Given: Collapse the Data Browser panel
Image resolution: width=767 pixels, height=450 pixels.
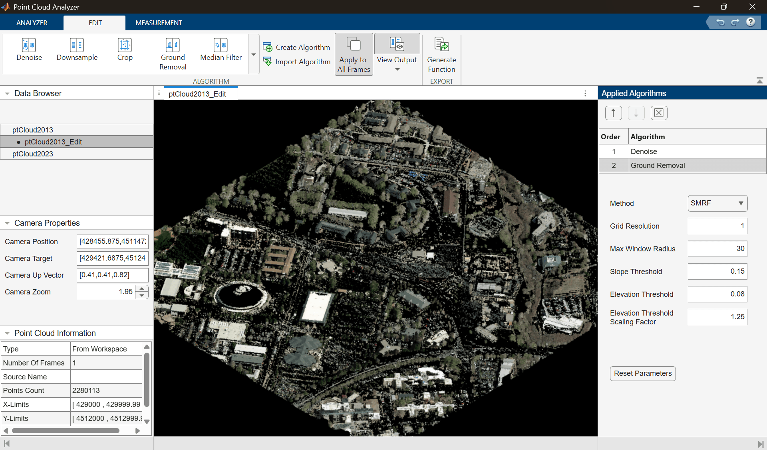Looking at the screenshot, I should (7, 93).
